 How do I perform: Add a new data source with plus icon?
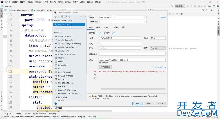(x=55, y=17)
